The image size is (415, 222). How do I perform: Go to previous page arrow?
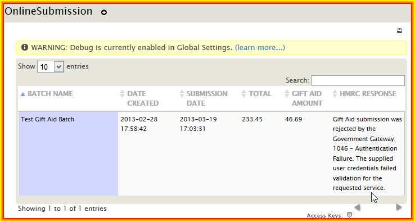tap(357, 207)
